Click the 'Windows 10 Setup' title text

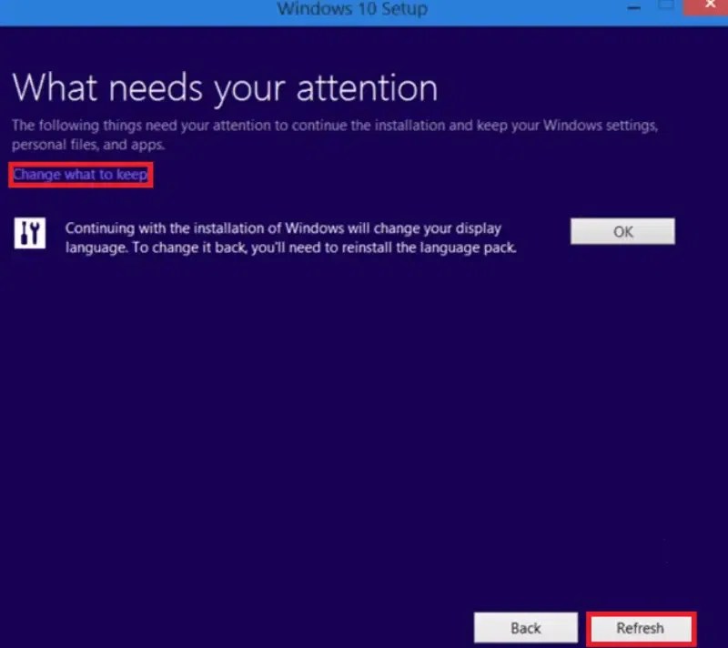352,8
